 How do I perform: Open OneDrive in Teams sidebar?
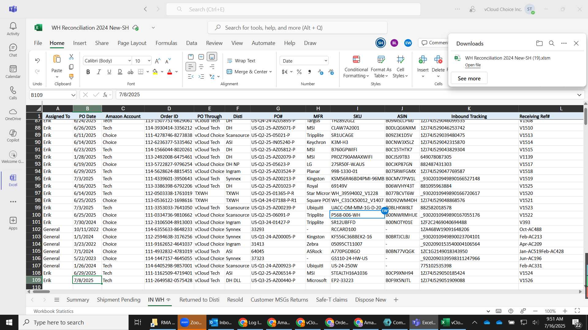pyautogui.click(x=13, y=115)
